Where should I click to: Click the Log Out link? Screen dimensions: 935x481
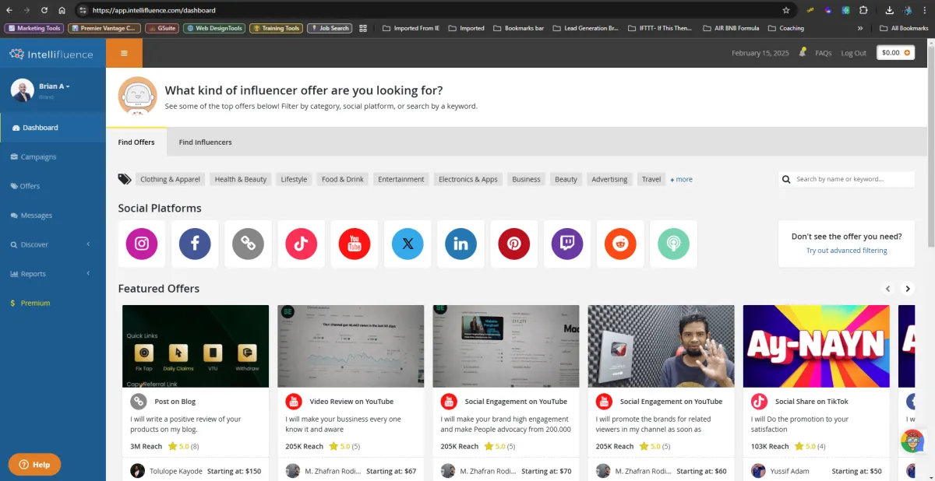point(853,53)
